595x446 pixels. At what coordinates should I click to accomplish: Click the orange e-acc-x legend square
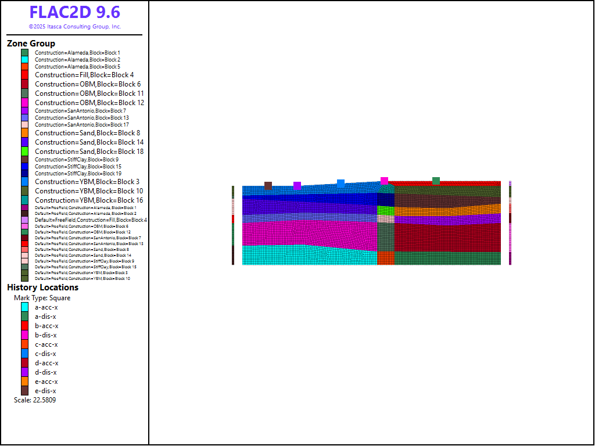(x=25, y=382)
